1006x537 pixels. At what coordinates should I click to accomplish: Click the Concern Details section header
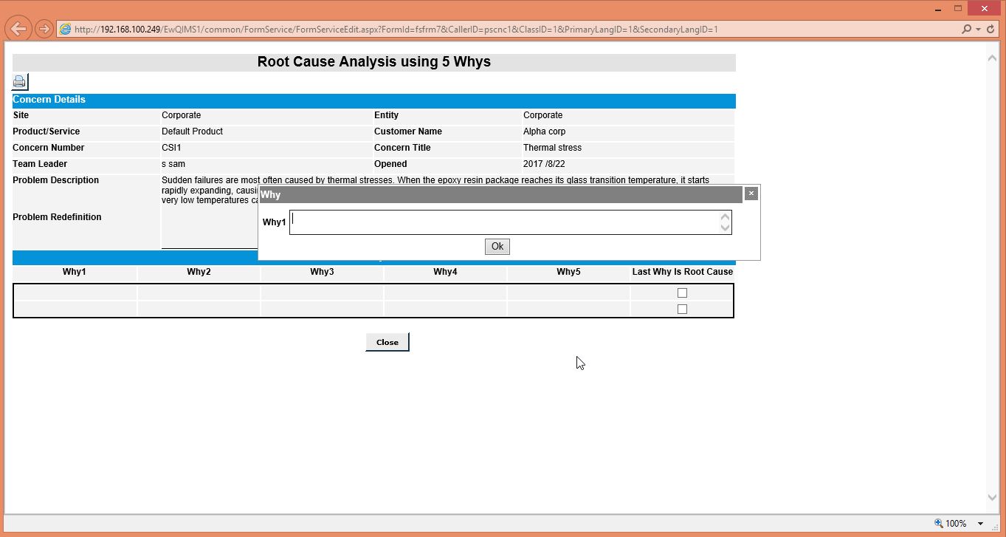click(374, 100)
